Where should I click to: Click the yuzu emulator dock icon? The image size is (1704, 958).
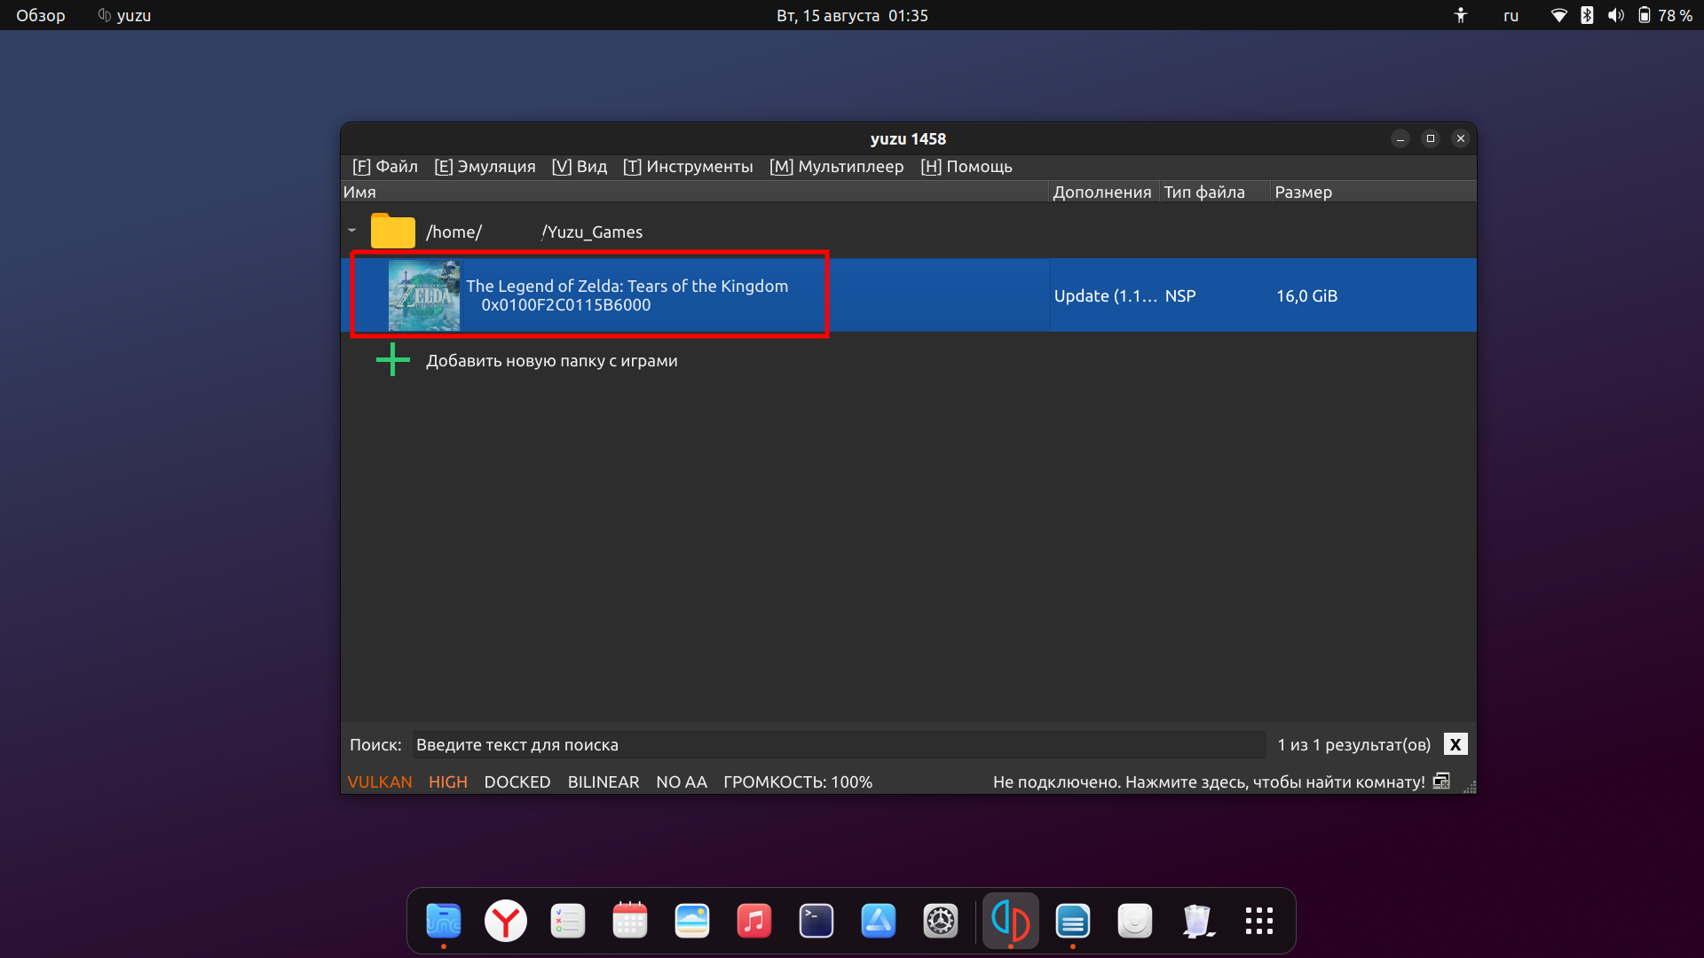point(1011,921)
